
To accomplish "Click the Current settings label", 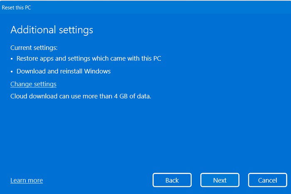I will pos(34,48).
